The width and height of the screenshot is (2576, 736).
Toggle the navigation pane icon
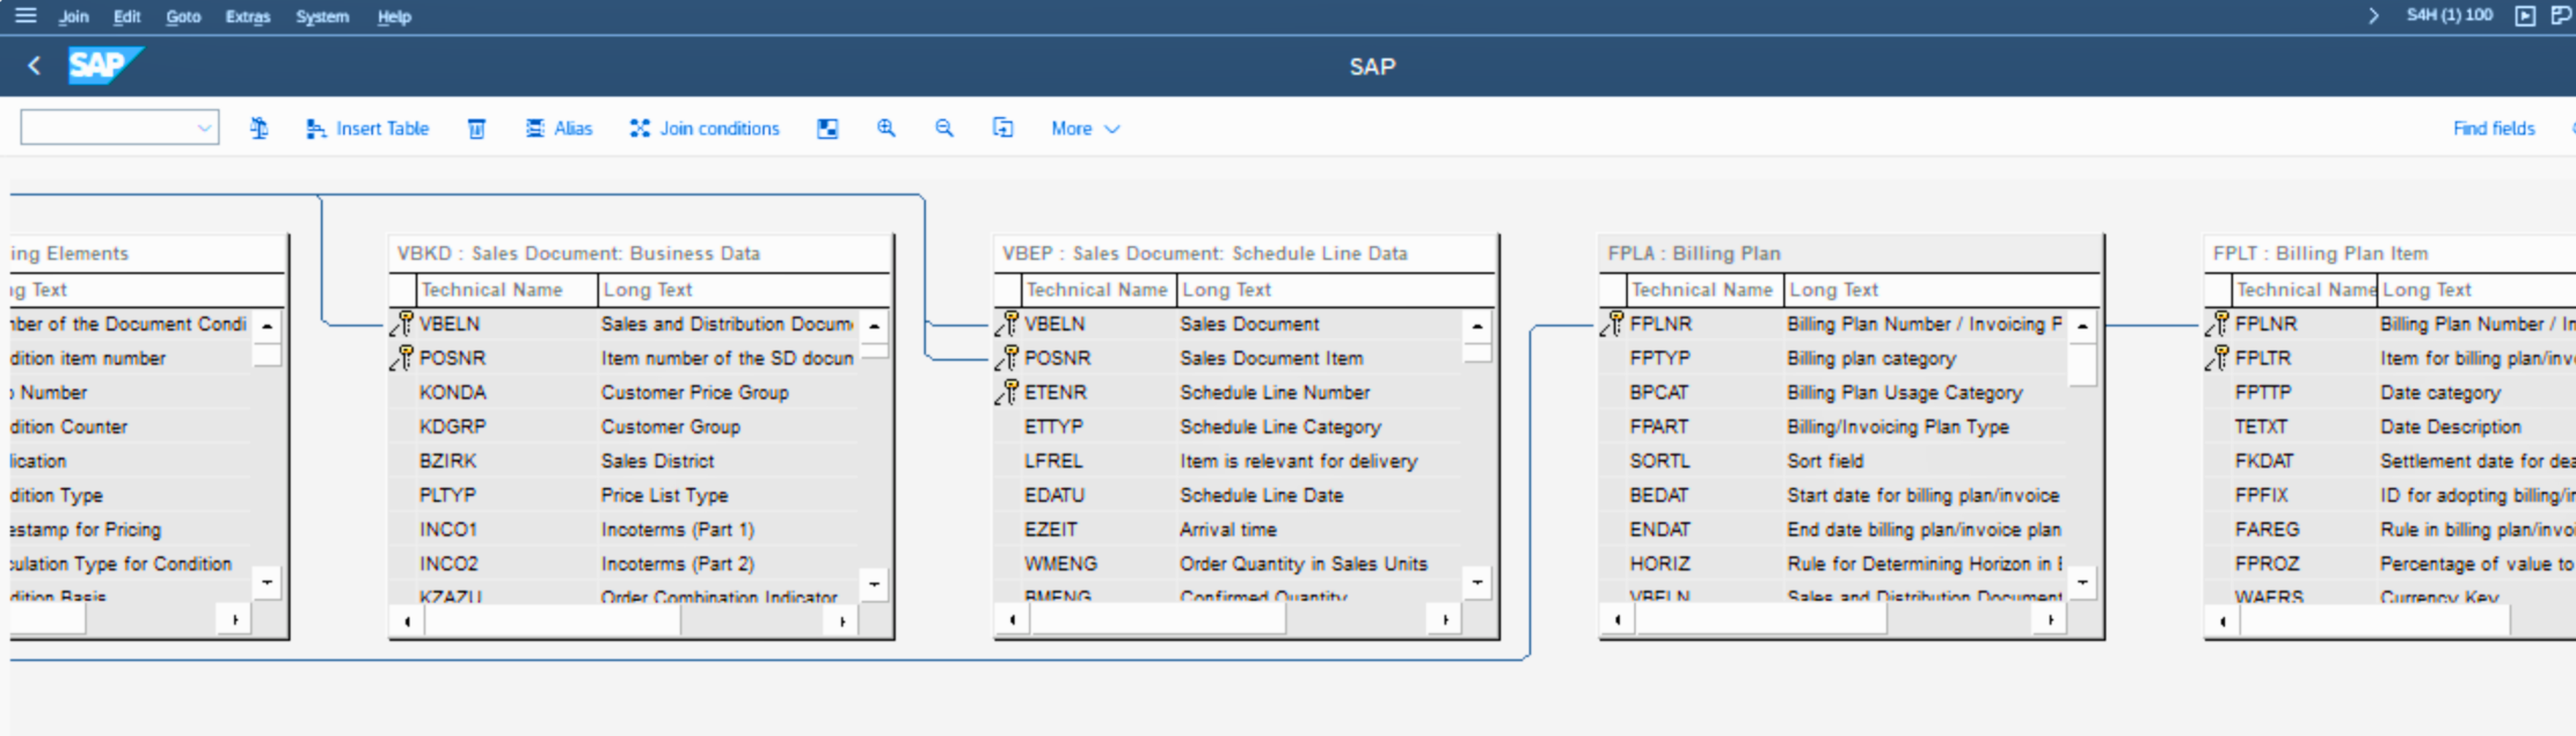click(x=827, y=129)
